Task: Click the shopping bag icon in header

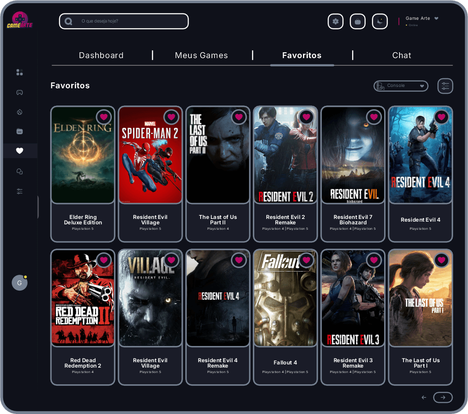Action: 358,21
